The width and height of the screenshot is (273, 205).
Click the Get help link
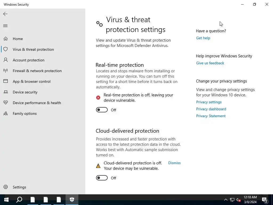click(203, 38)
